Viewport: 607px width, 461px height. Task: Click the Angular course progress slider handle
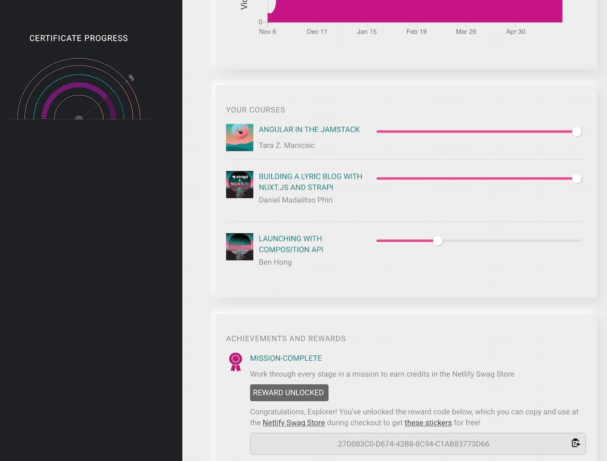(x=575, y=131)
